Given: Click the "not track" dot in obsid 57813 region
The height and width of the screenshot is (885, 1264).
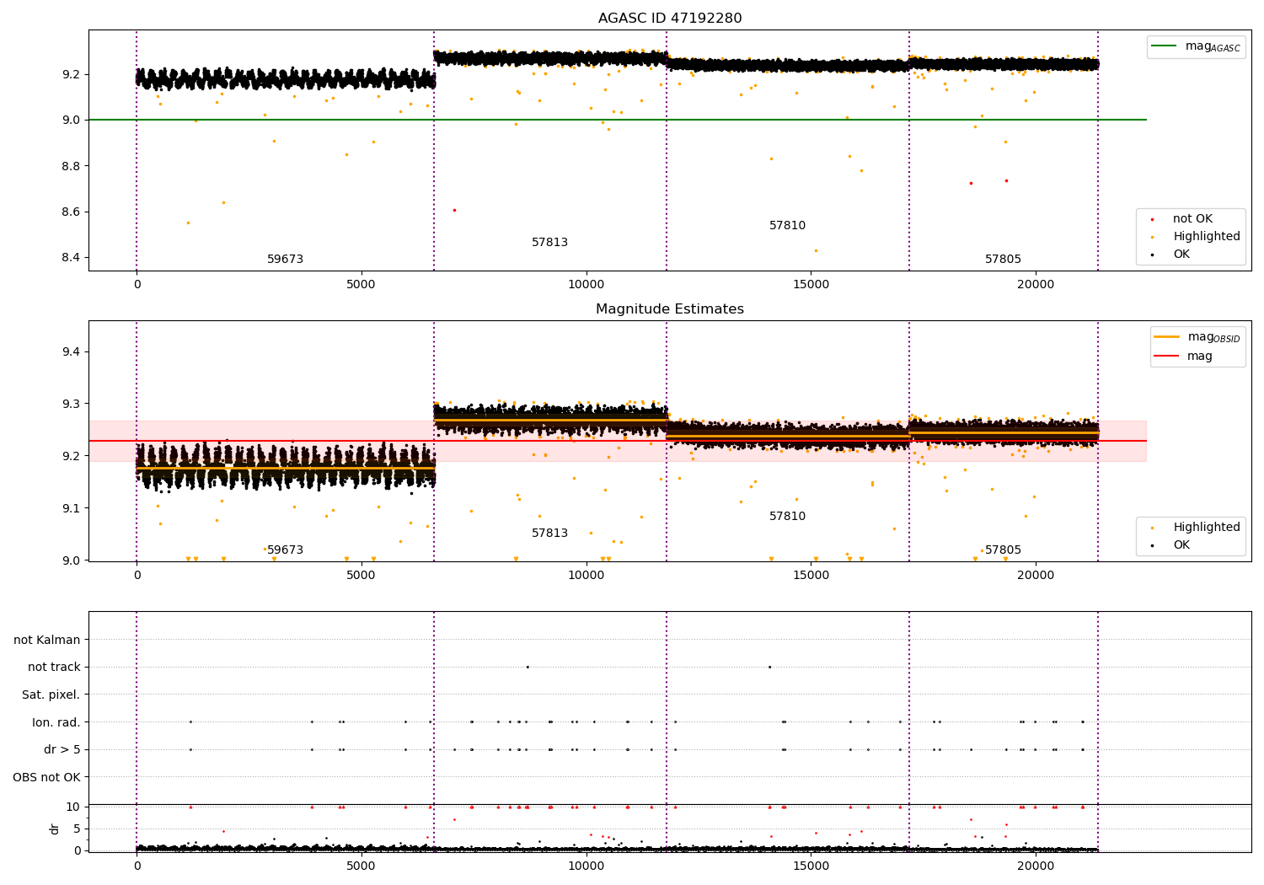Looking at the screenshot, I should click(x=528, y=667).
